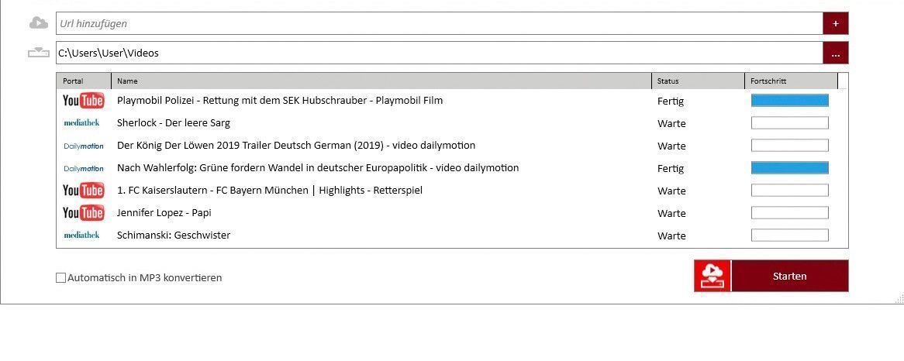
Task: Click the Status column header
Action: 698,81
